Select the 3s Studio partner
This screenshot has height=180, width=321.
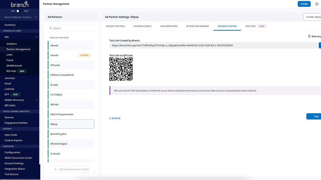[x=71, y=154]
